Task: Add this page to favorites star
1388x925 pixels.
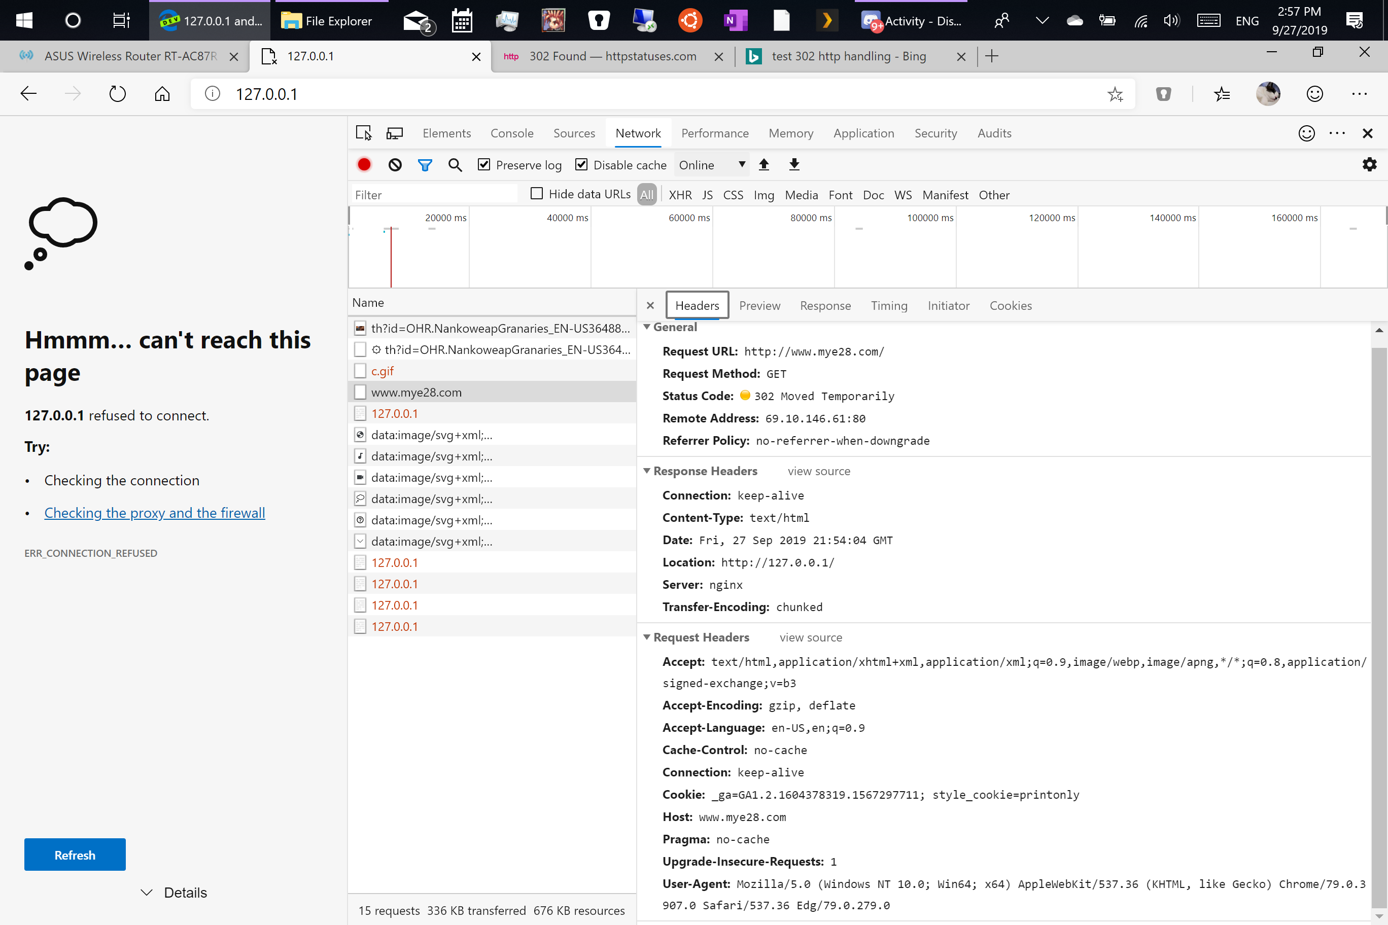Action: pos(1115,94)
